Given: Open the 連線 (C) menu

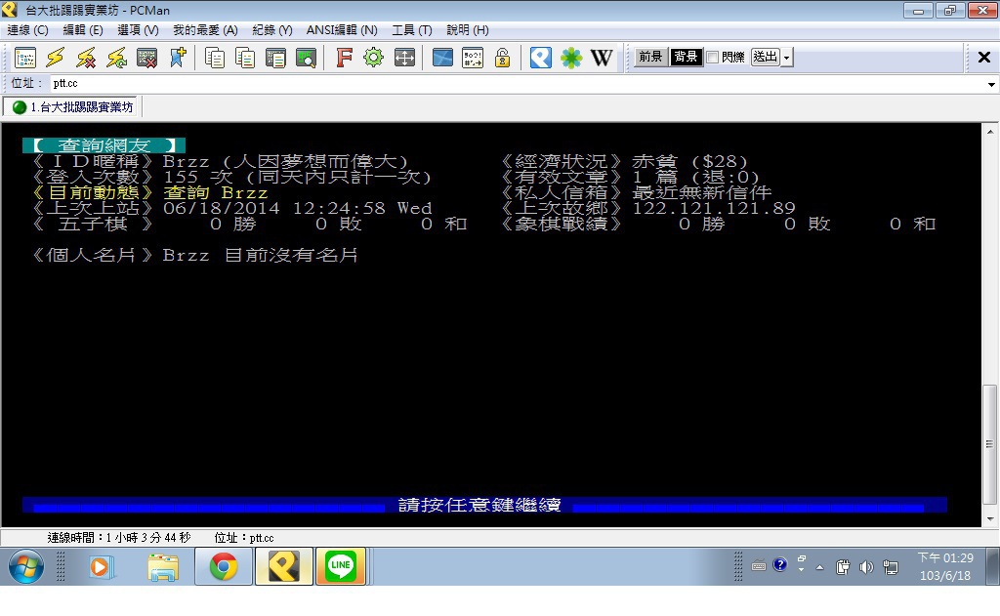Looking at the screenshot, I should pyautogui.click(x=27, y=30).
